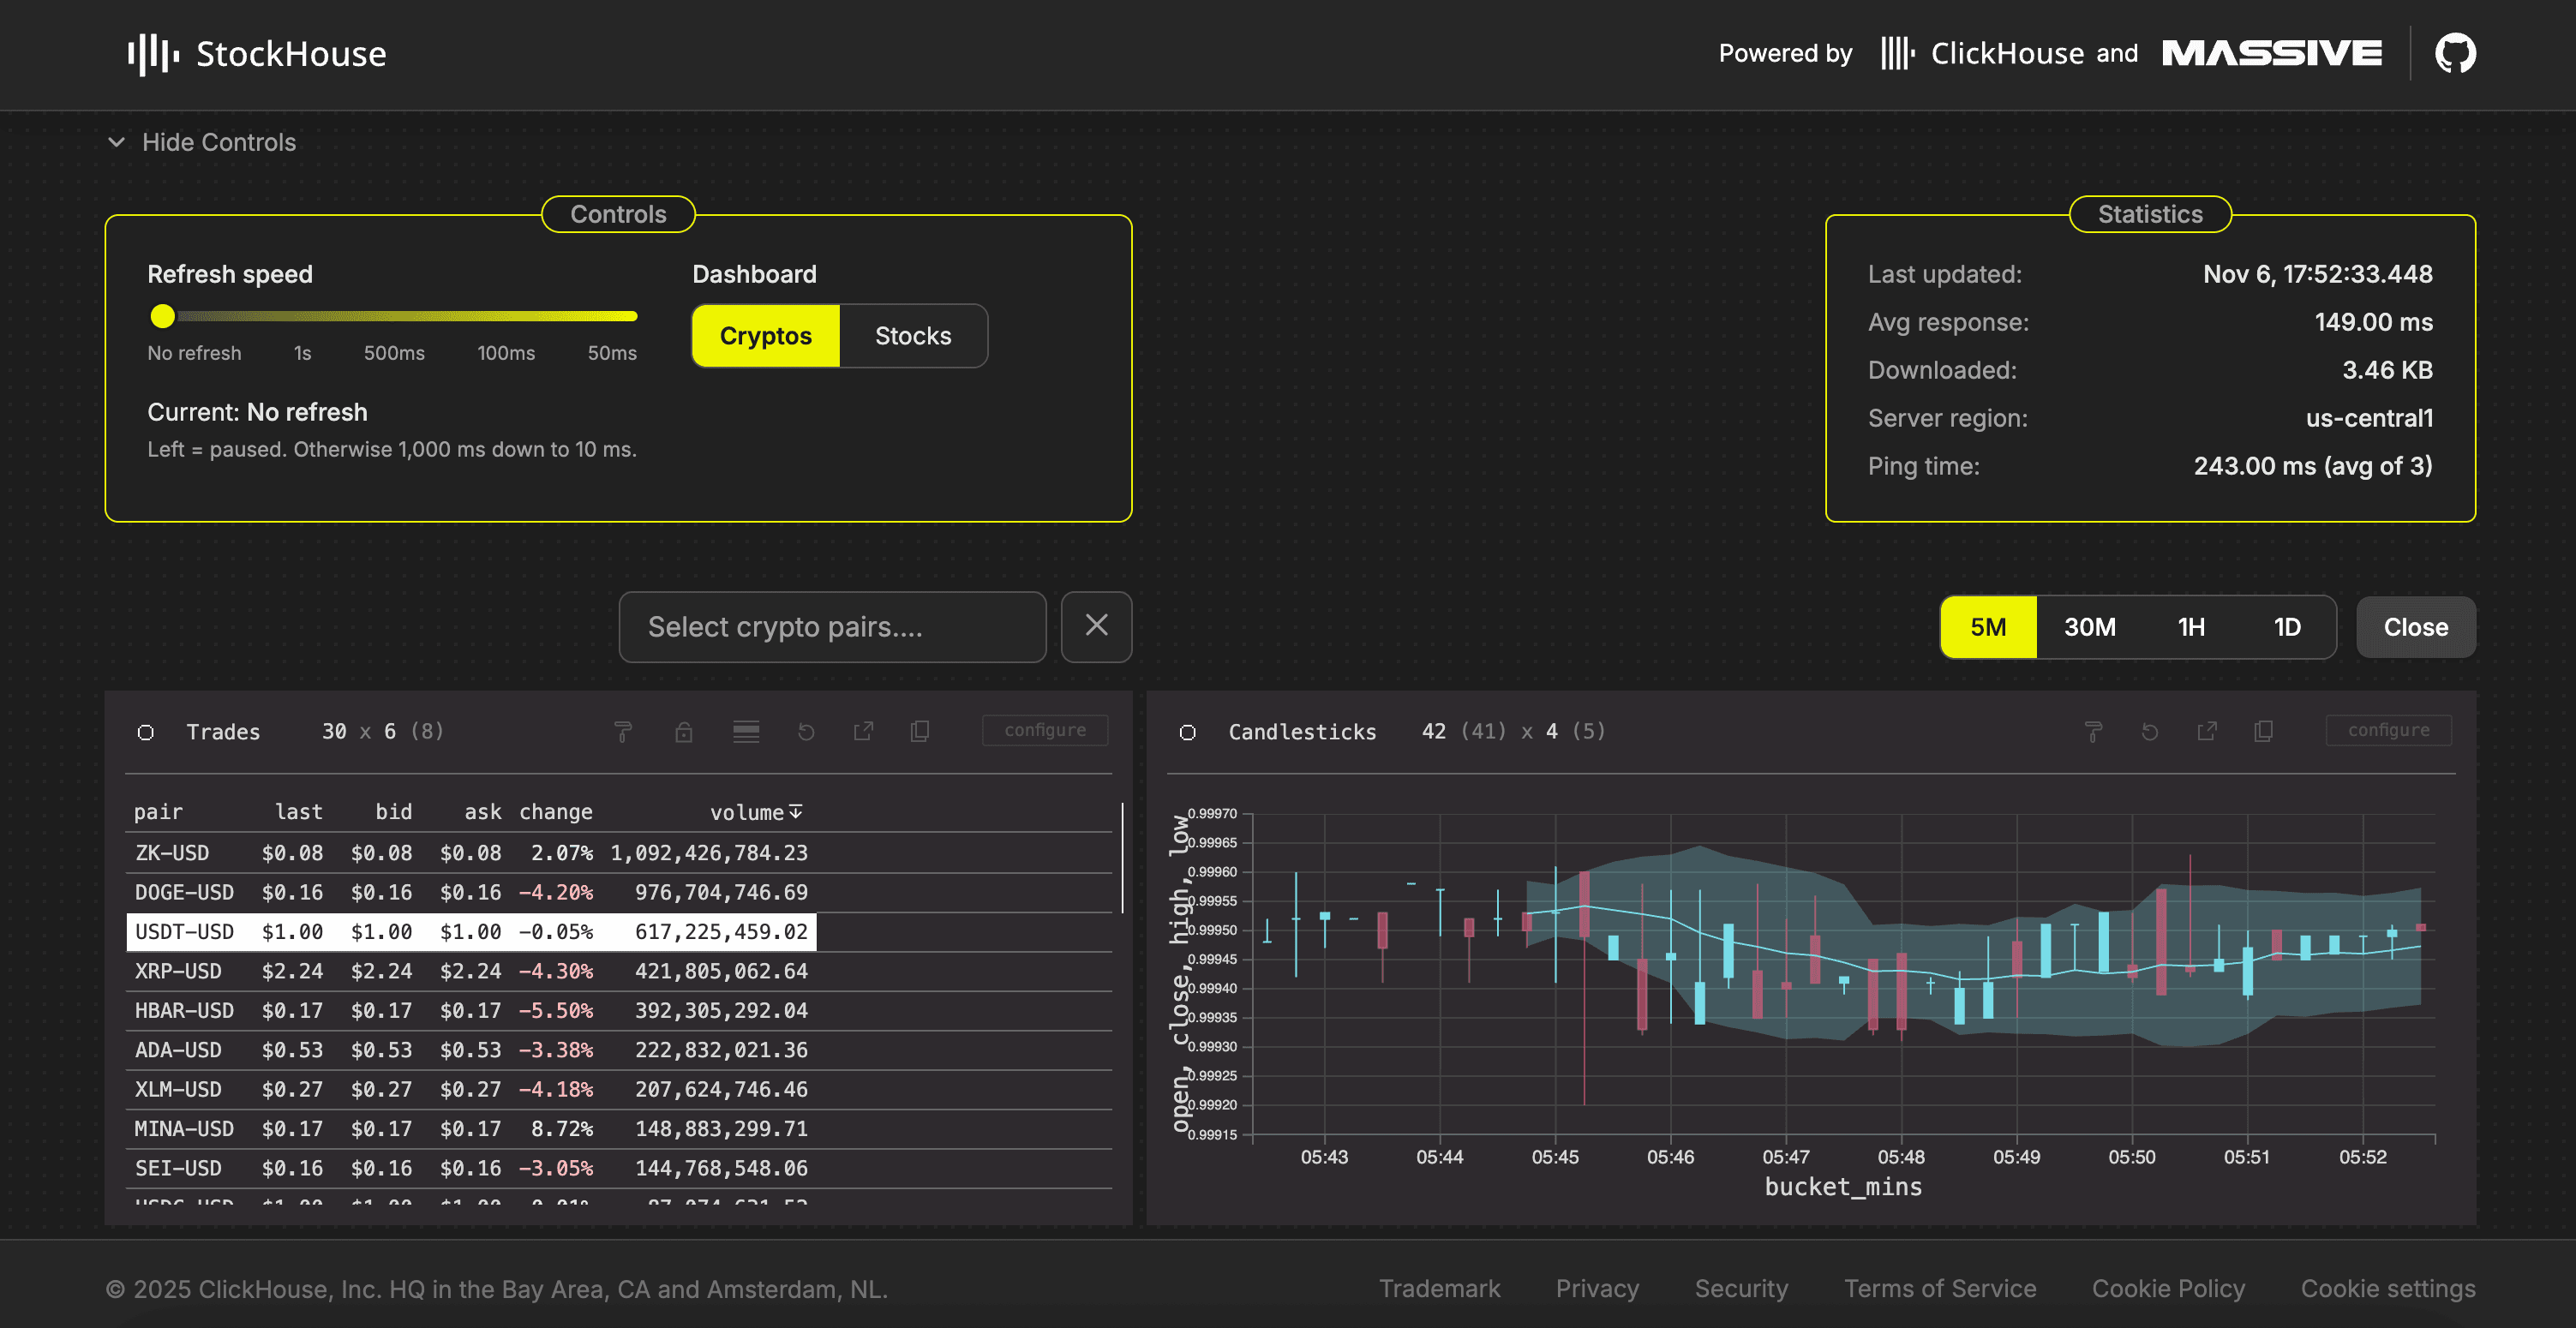Screen dimensions: 2576x1328
Task: Click the row layout icon in Trades panel
Action: tap(745, 732)
